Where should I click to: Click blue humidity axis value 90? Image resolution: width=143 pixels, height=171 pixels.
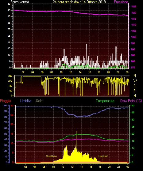6,111
